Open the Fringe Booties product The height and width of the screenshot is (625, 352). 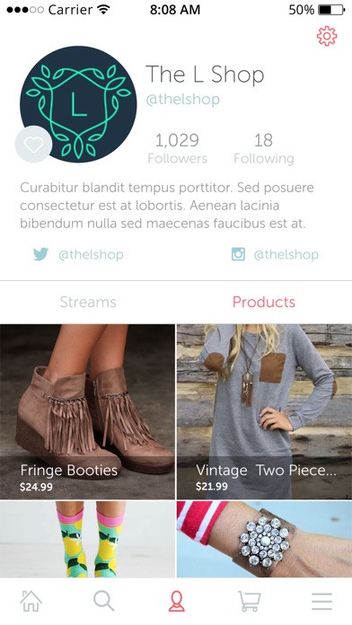click(x=87, y=412)
